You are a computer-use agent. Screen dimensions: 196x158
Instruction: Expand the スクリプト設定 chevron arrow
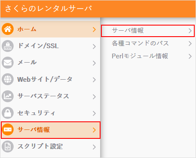point(94,147)
